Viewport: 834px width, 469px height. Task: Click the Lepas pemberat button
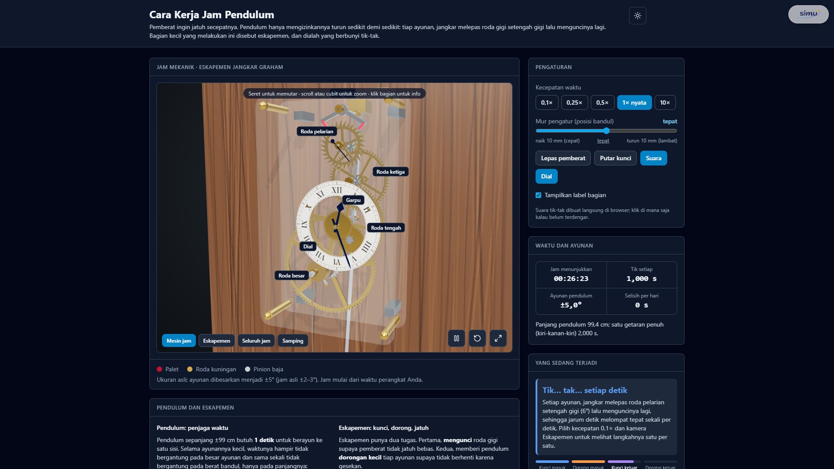[x=563, y=158]
